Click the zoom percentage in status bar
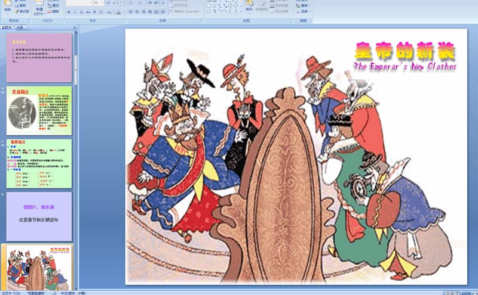 466,293
